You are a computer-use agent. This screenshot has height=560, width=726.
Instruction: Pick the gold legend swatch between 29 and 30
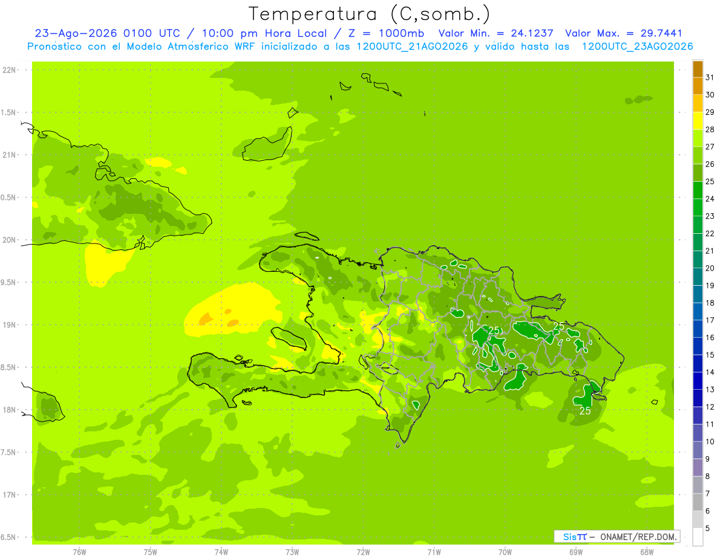click(698, 103)
